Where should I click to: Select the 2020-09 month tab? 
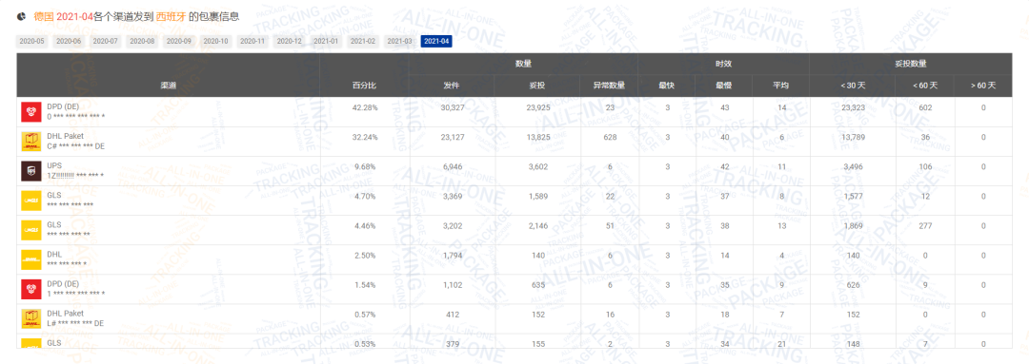pos(179,41)
